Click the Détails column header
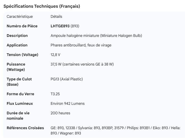Screen dimensions: 185x139 pyautogui.click(x=56, y=16)
